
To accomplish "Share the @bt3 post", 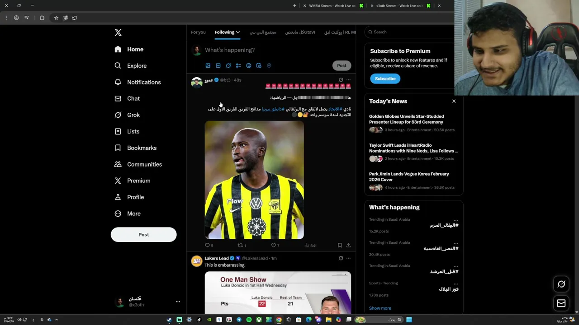I will point(348,245).
